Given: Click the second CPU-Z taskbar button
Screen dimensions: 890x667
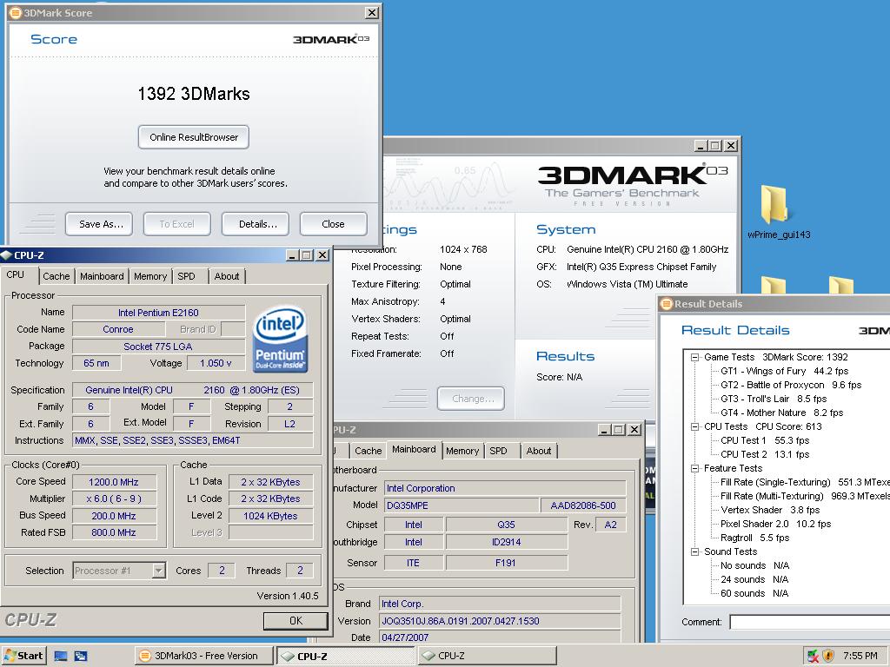Looking at the screenshot, I should pyautogui.click(x=487, y=656).
